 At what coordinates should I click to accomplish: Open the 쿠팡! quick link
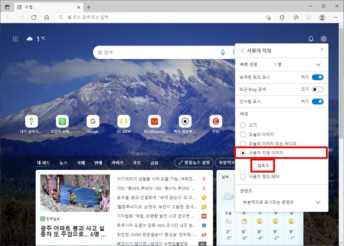click(216, 124)
